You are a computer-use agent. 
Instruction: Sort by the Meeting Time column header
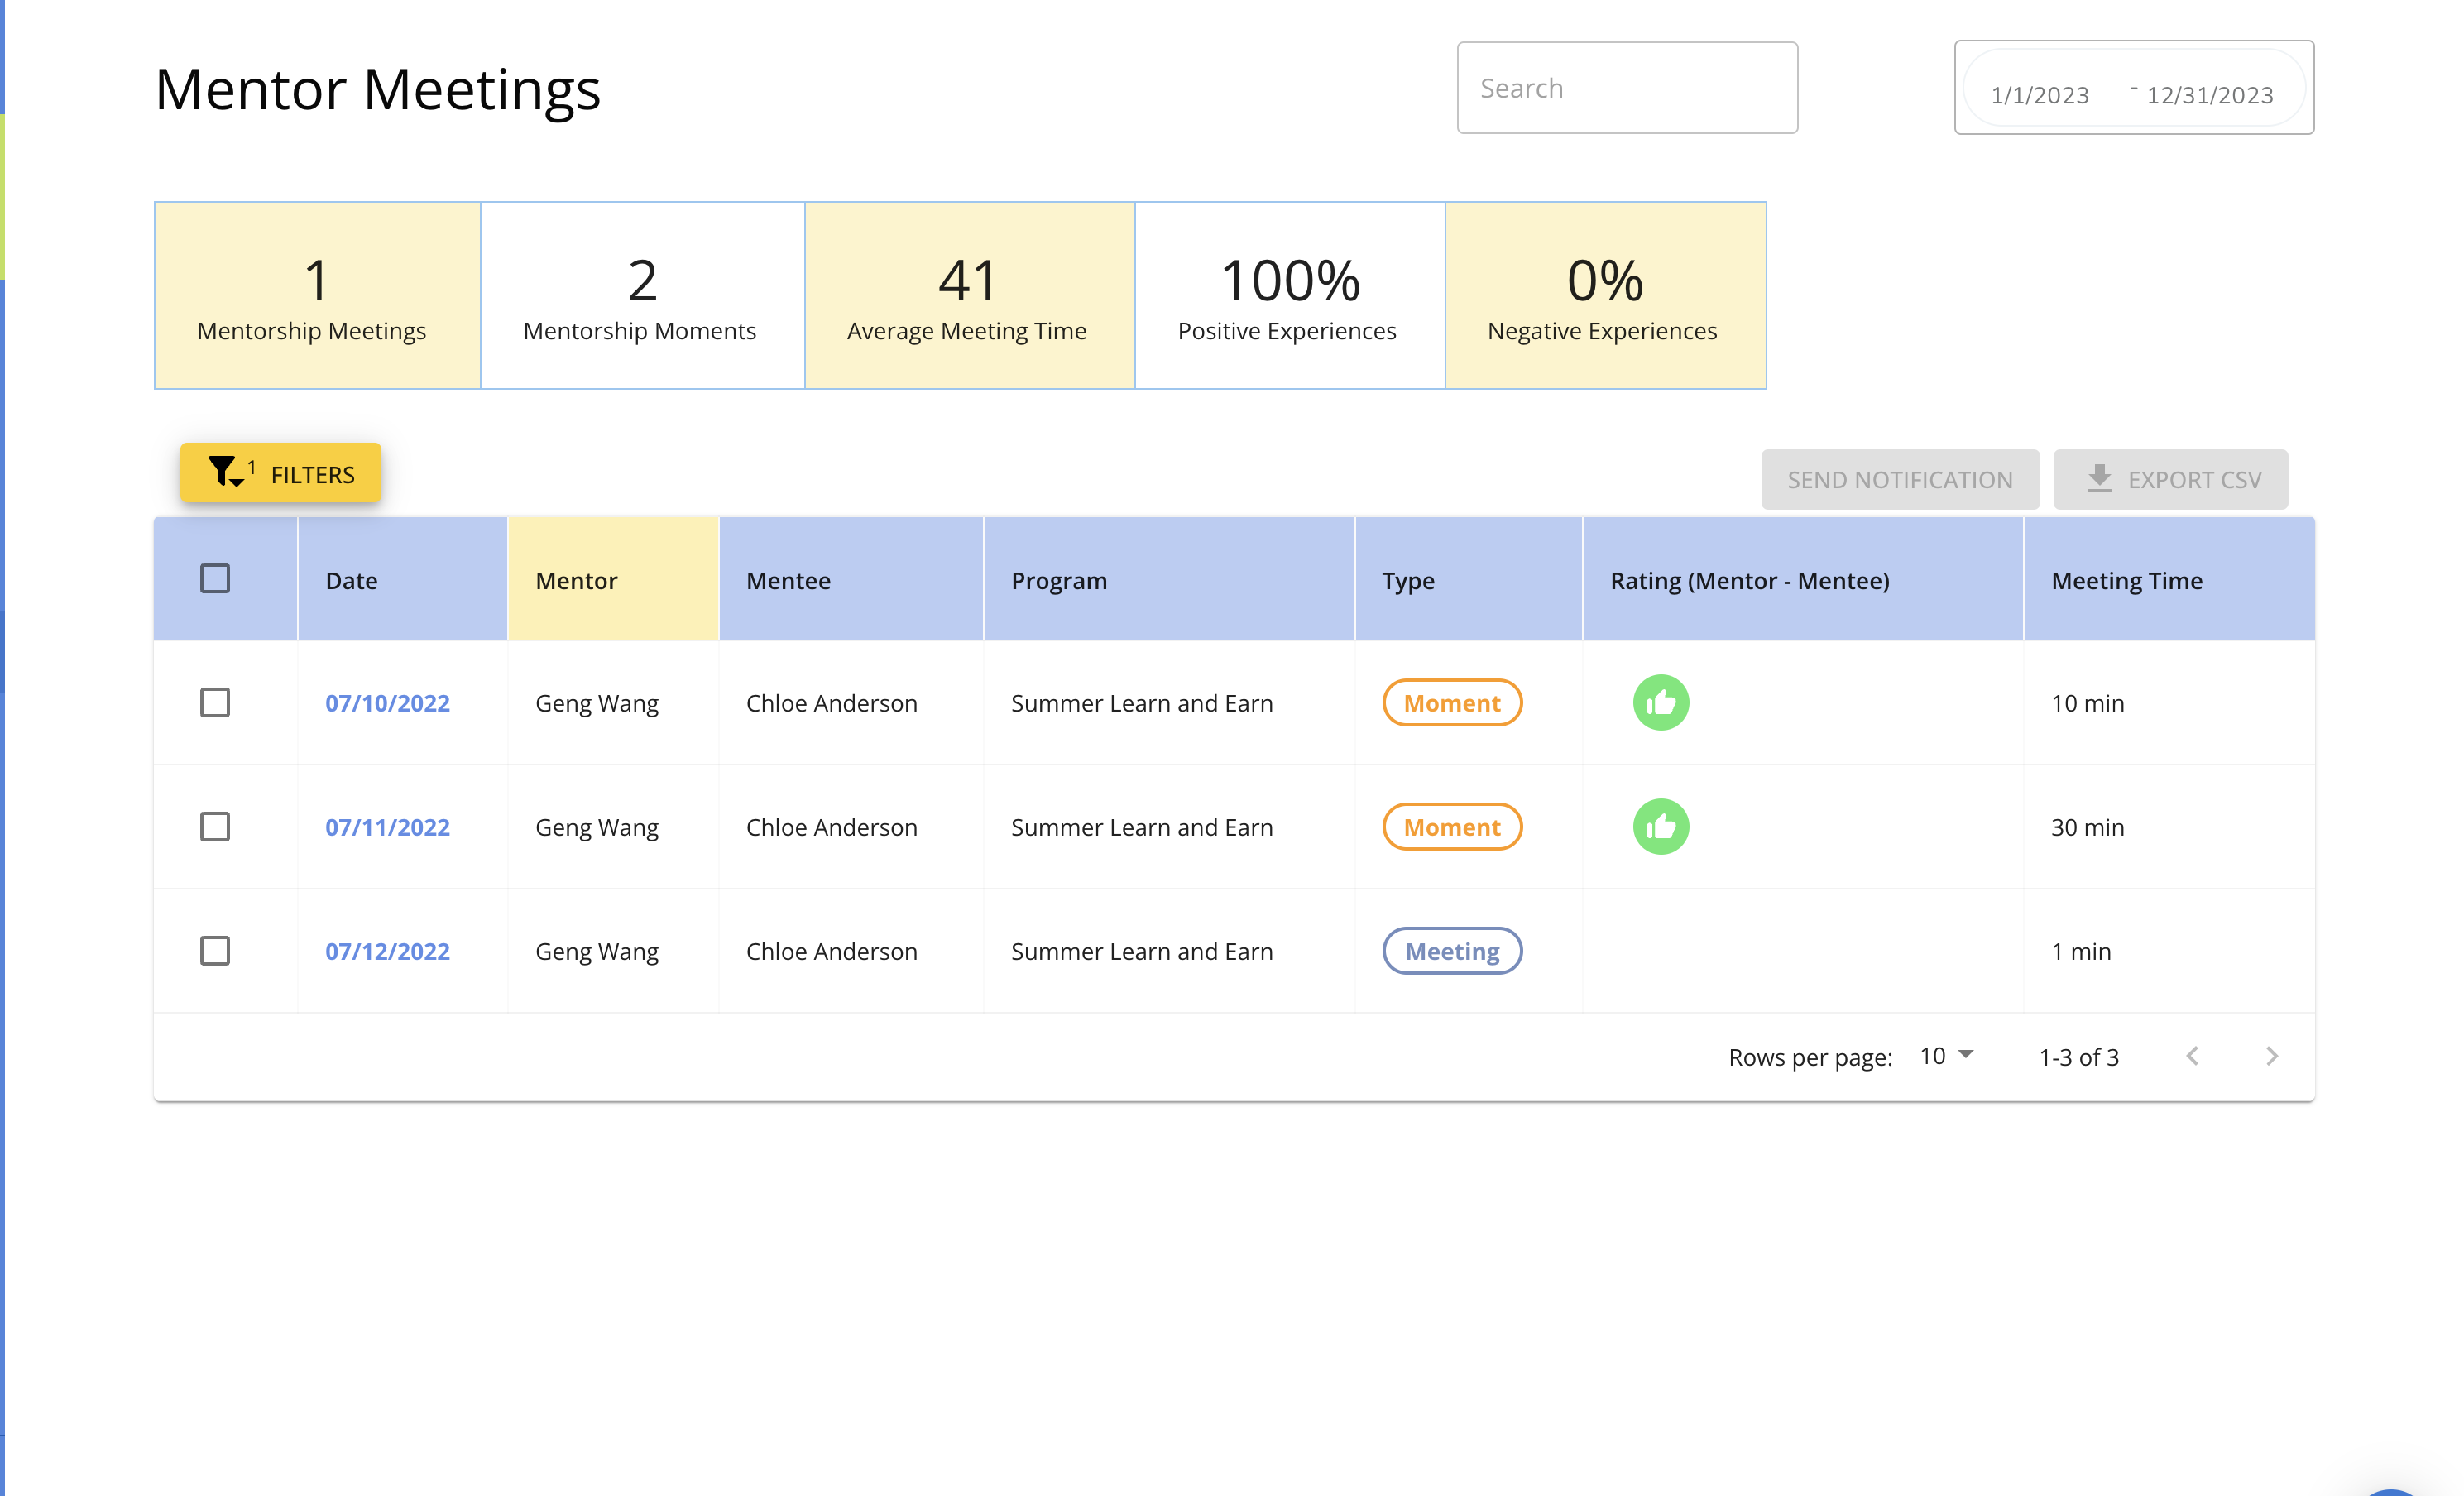tap(2126, 581)
